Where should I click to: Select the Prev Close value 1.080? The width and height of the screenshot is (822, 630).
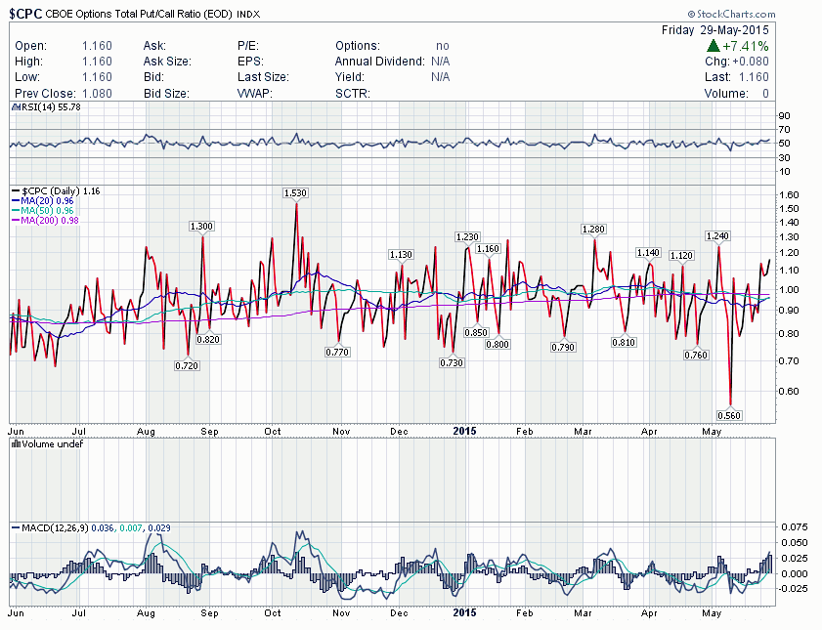(97, 94)
